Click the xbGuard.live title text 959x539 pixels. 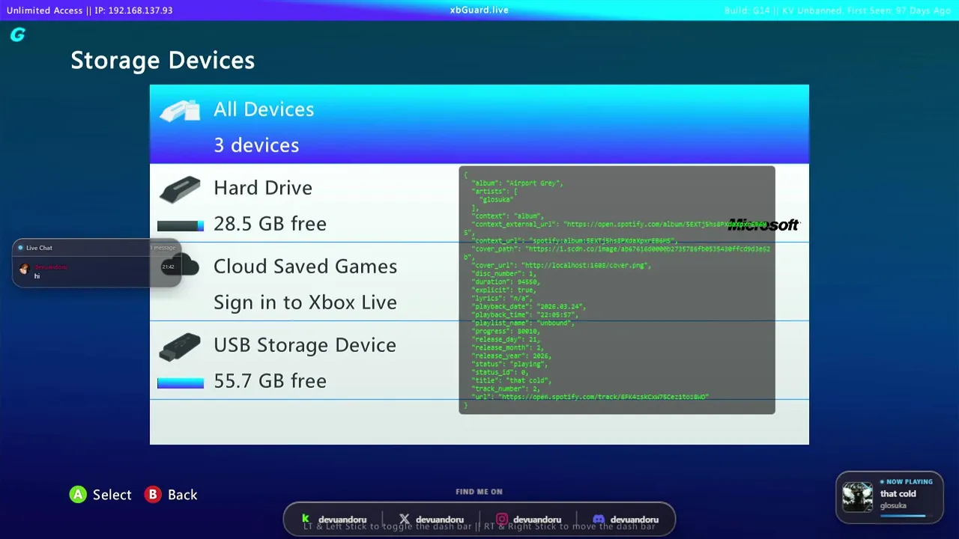[479, 10]
